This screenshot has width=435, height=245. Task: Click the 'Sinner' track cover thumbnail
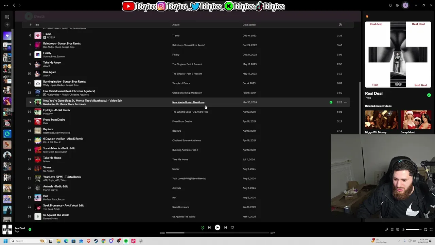[x=38, y=169]
